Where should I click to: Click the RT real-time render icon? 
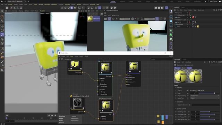[x=117, y=19]
